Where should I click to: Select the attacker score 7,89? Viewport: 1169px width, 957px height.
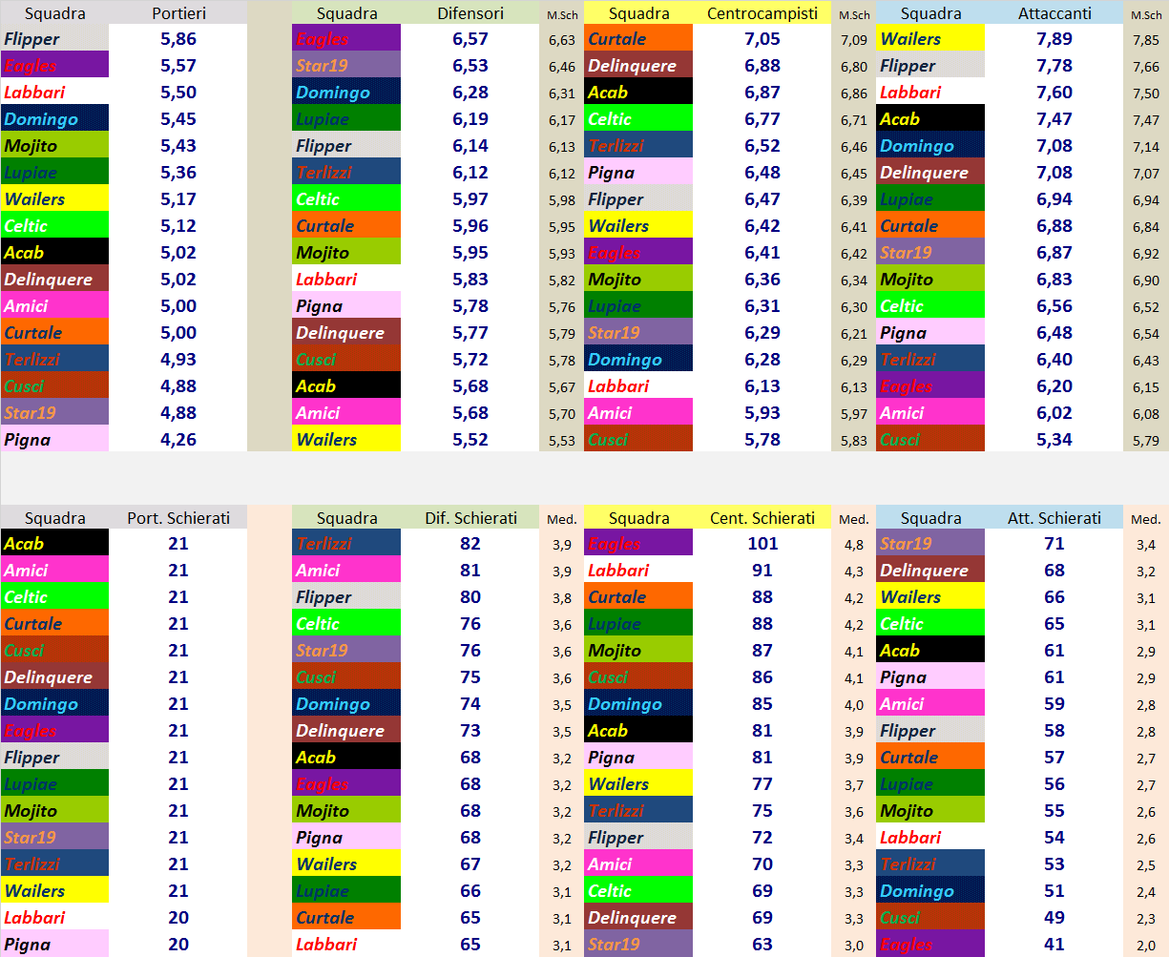click(1054, 39)
